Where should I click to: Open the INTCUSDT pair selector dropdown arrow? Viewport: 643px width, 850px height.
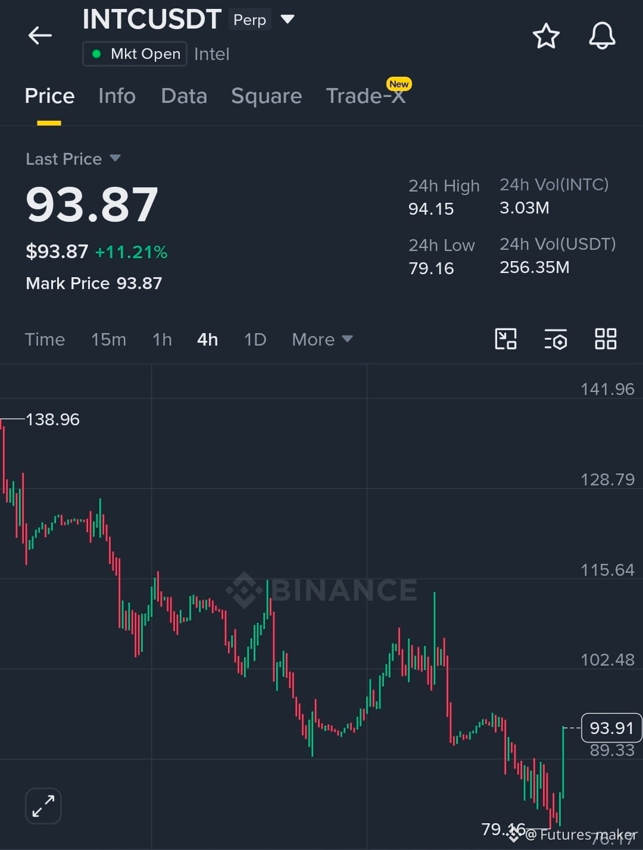[288, 19]
